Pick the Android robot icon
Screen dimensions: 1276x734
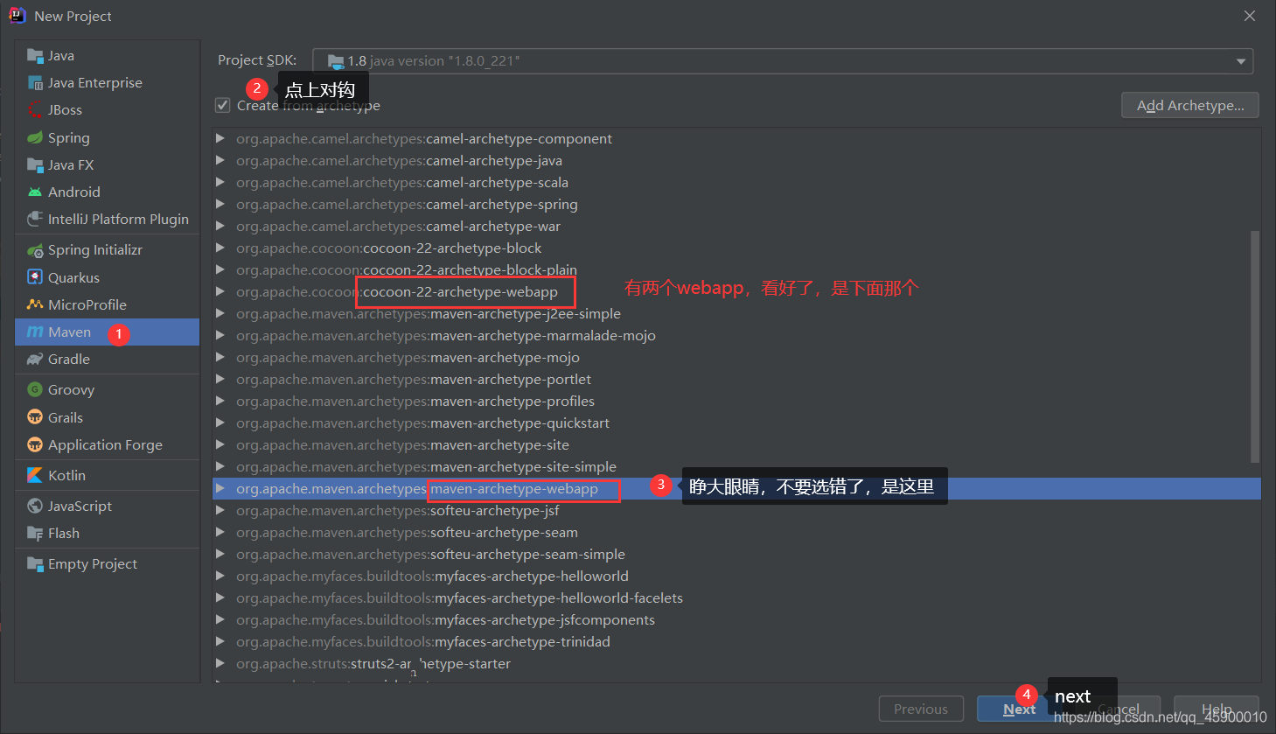[x=35, y=192]
